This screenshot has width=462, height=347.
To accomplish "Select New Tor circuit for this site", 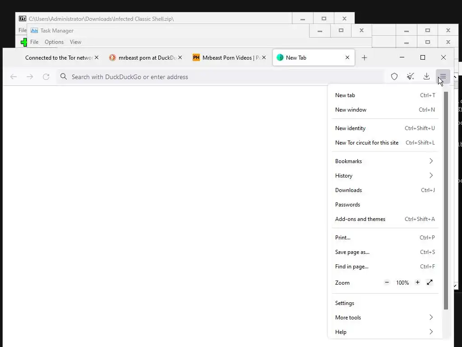I will (x=385, y=143).
